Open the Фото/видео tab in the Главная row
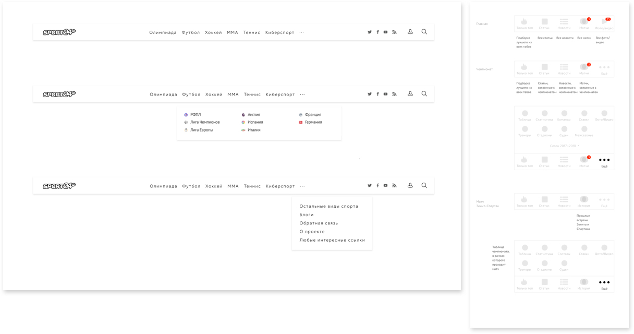The width and height of the screenshot is (634, 334). click(604, 22)
